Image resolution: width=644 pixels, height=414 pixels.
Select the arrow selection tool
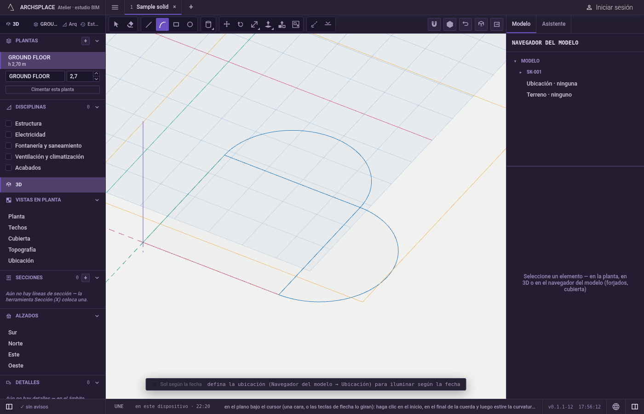point(116,24)
